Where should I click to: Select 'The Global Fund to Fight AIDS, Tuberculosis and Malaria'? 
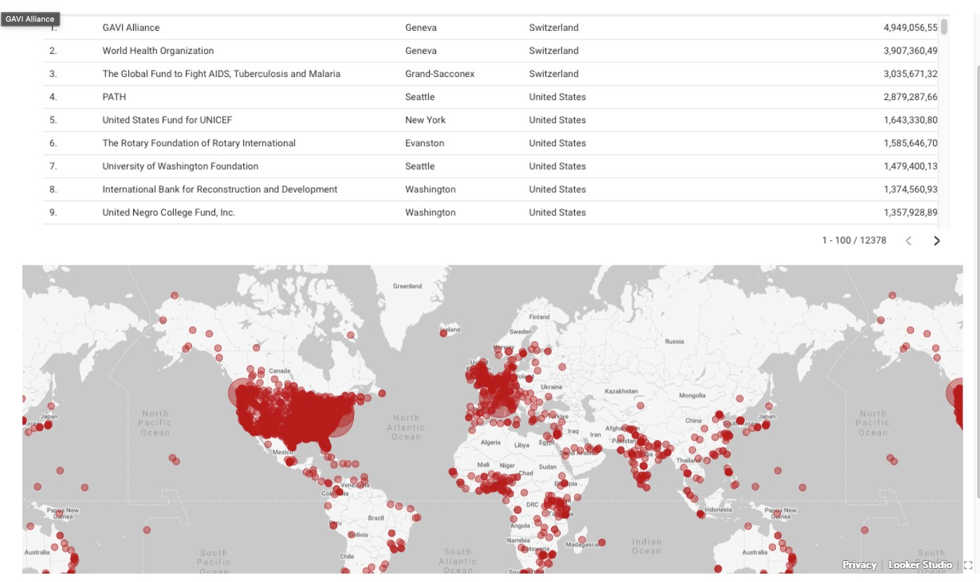coord(222,74)
